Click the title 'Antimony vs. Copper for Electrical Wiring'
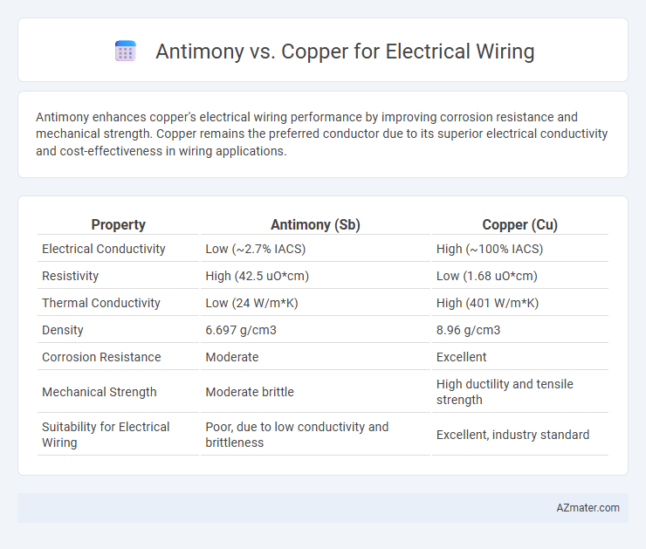The image size is (646, 549). tap(345, 51)
